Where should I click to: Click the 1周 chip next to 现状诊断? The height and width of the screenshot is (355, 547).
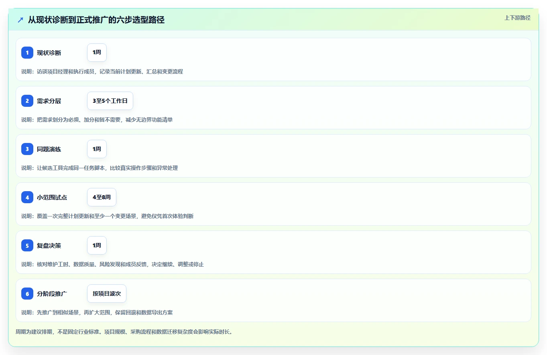tap(97, 53)
